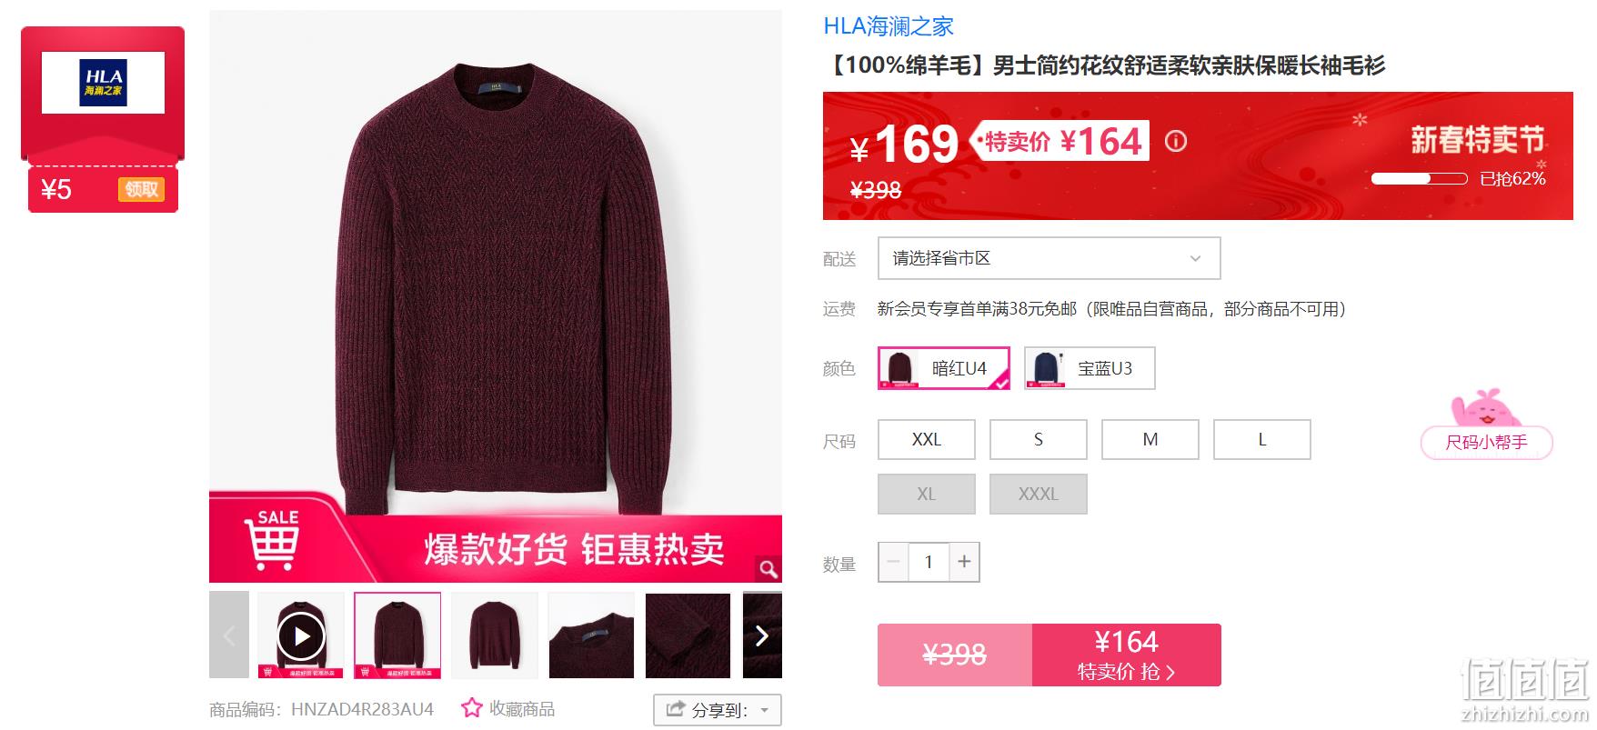Show next thumbnails with right arrow
The image size is (1597, 730).
(762, 635)
